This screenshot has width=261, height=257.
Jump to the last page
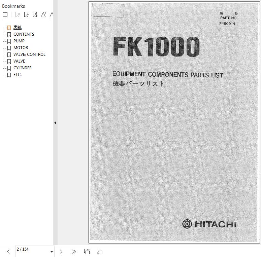point(74,252)
